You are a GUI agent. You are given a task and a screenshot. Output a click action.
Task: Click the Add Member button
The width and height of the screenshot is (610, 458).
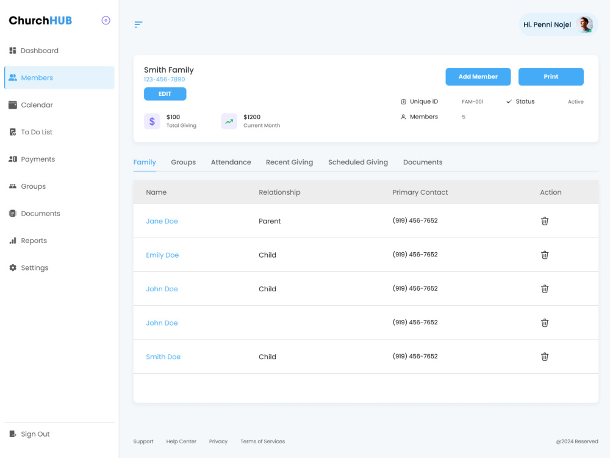tap(478, 77)
